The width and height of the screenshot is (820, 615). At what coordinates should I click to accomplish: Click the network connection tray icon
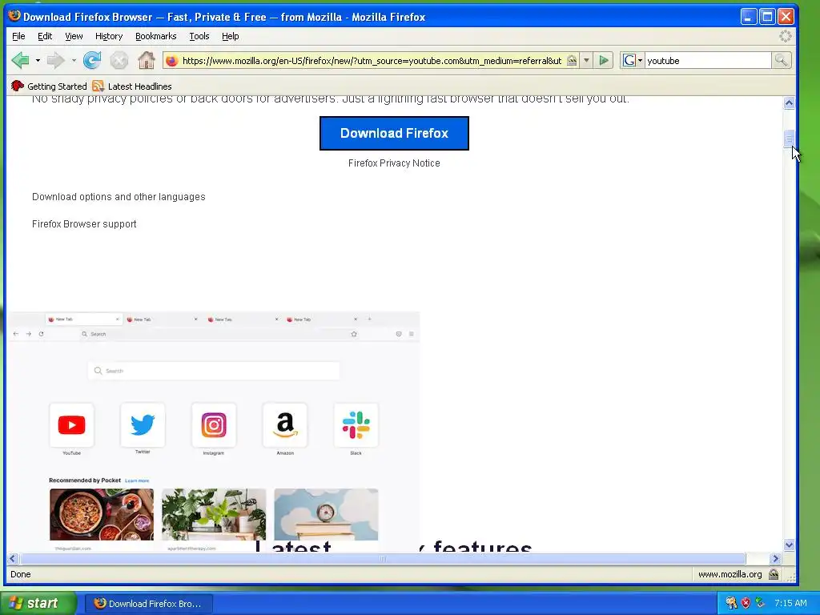pyautogui.click(x=761, y=603)
